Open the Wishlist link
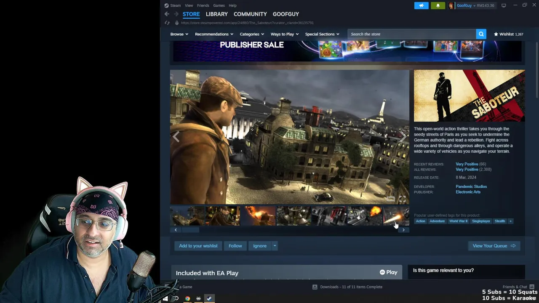This screenshot has height=303, width=539. (x=509, y=34)
